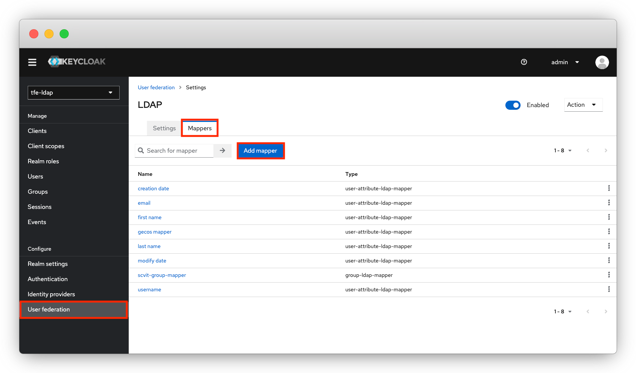Expand bottom 1-8 items per page dropdown
The image size is (636, 373).
pos(563,311)
